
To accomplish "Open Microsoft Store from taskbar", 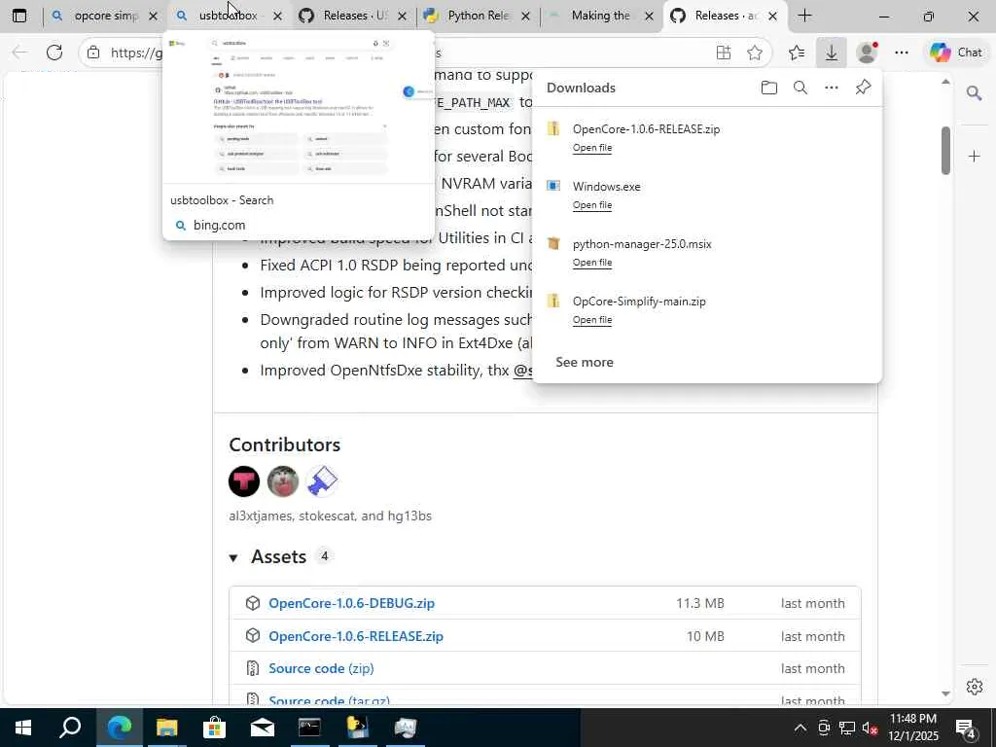I will (x=214, y=728).
